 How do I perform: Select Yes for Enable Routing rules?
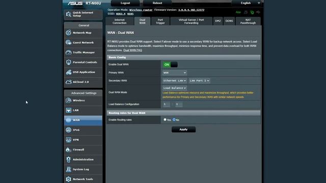165,120
